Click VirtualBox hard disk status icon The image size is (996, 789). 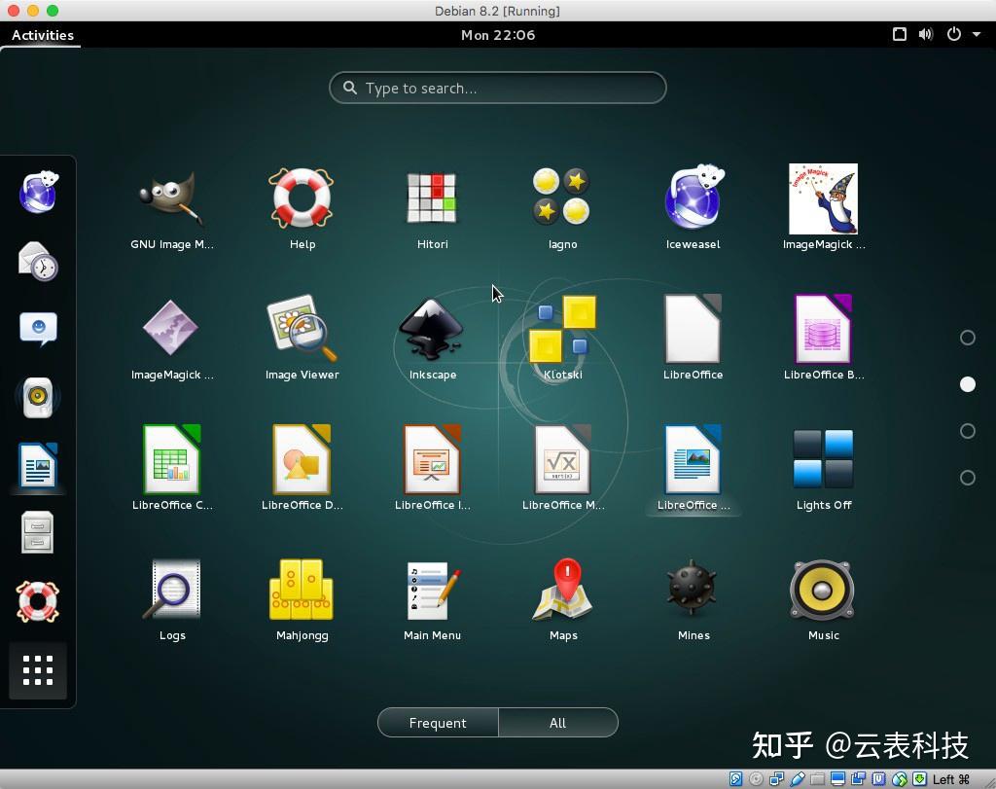(x=735, y=779)
